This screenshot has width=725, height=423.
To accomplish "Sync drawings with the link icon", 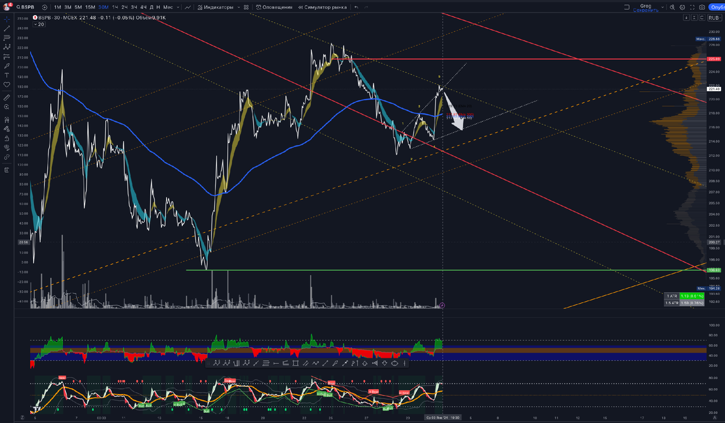I will pos(7,157).
